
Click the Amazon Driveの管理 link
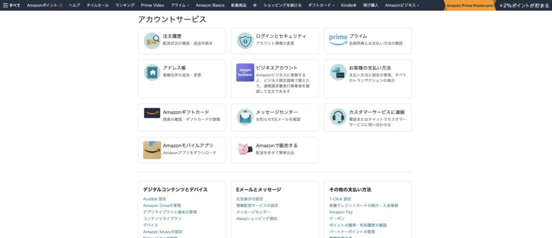(x=162, y=206)
